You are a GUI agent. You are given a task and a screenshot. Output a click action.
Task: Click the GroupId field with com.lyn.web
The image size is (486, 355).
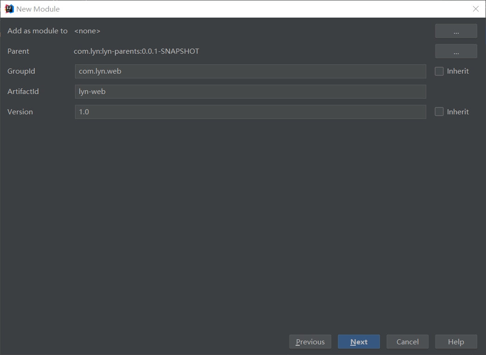point(251,71)
